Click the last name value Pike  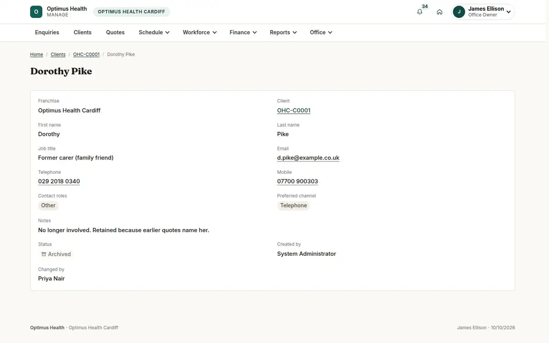click(283, 134)
